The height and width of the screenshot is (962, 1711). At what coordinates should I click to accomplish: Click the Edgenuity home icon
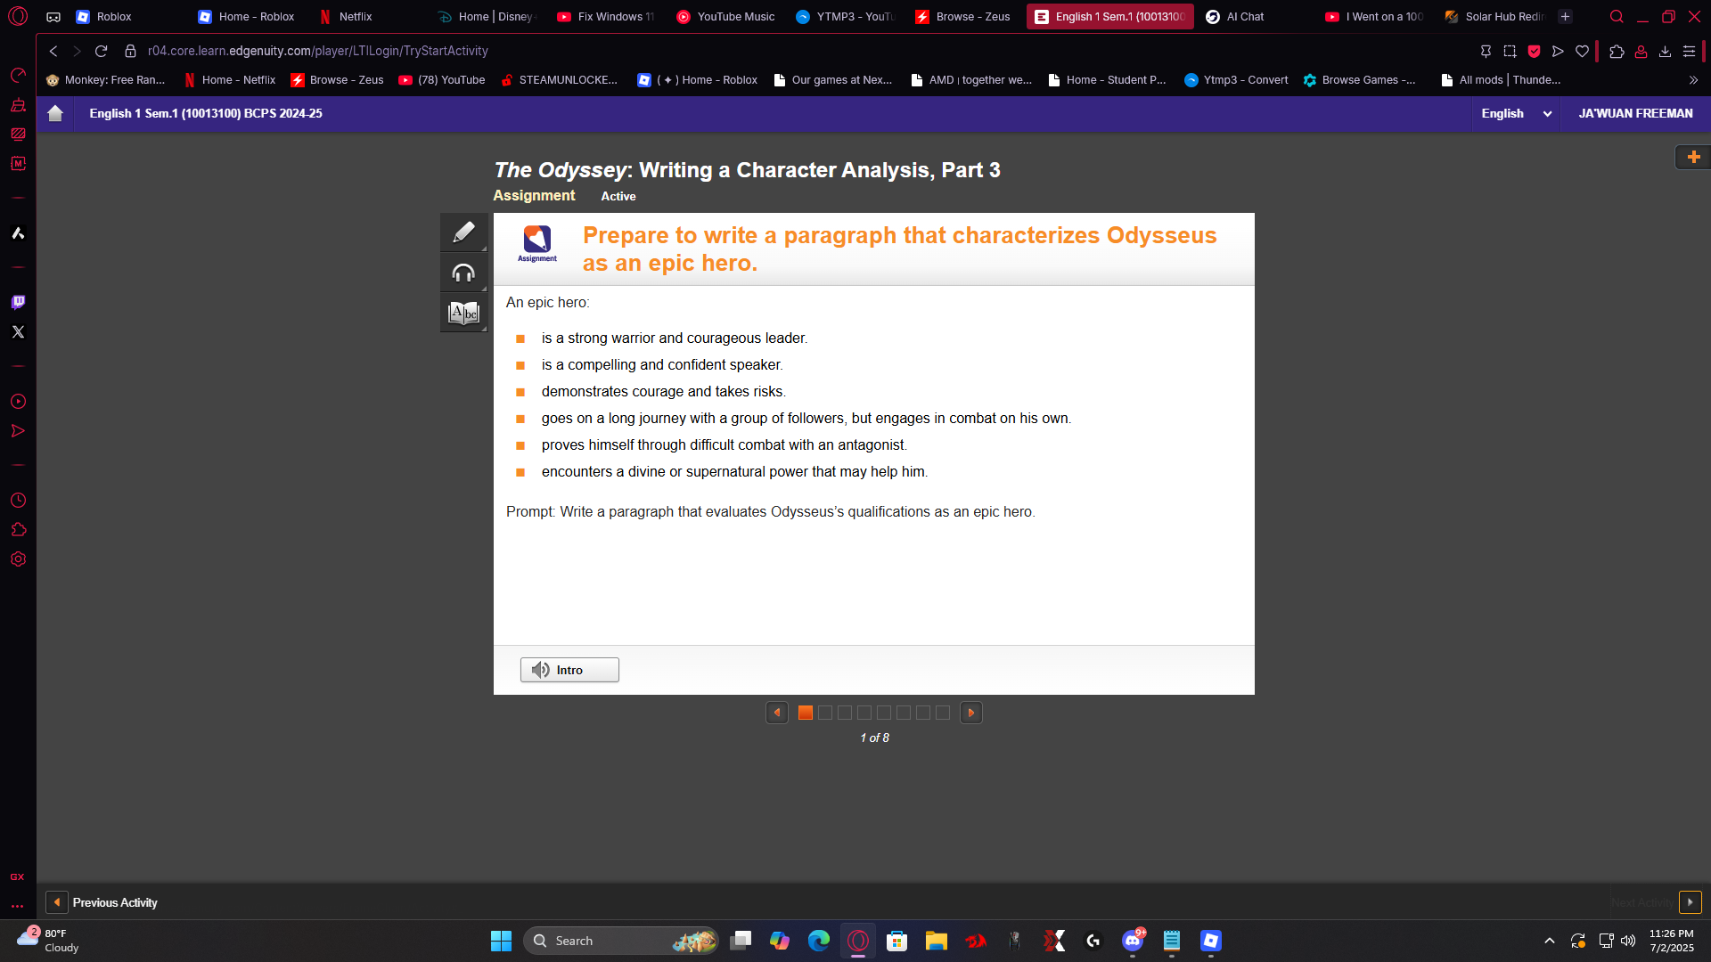(x=55, y=113)
